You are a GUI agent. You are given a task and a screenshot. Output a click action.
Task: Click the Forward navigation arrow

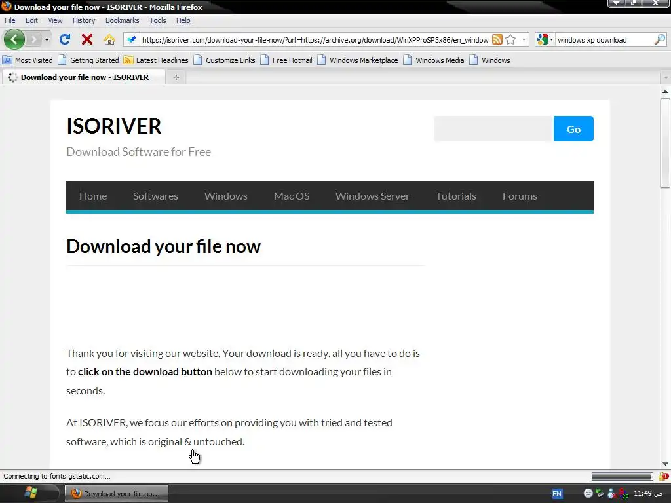coord(33,40)
